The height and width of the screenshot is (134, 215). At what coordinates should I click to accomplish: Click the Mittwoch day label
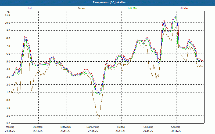[x=66, y=127]
